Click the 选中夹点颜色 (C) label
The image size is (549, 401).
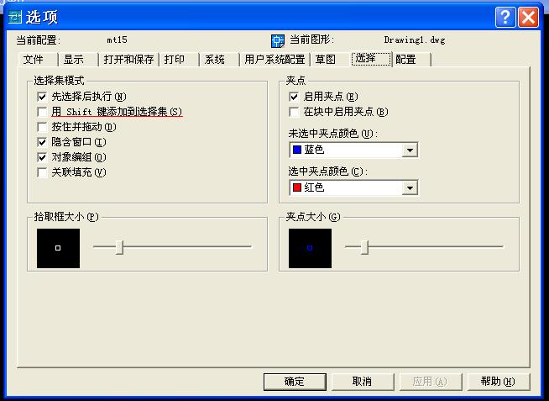[x=328, y=171]
